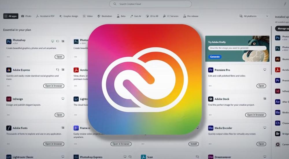Screen dimensions: 289x159
Task: Click After Effects icon in installed sidebar
Action: [277, 102]
